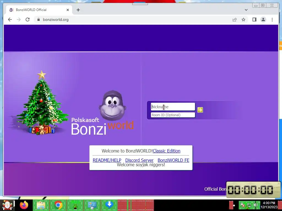
Task: Open the Christmas tree app on taskbar
Action: pyautogui.click(x=75, y=205)
